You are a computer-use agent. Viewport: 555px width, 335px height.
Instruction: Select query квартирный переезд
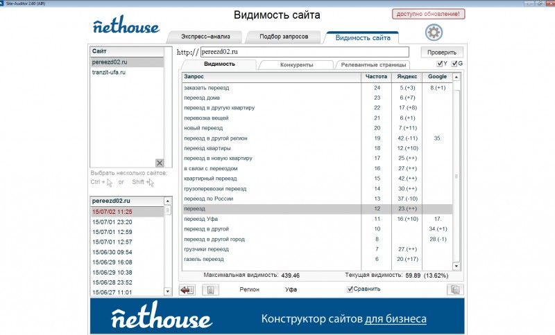pyautogui.click(x=318, y=179)
